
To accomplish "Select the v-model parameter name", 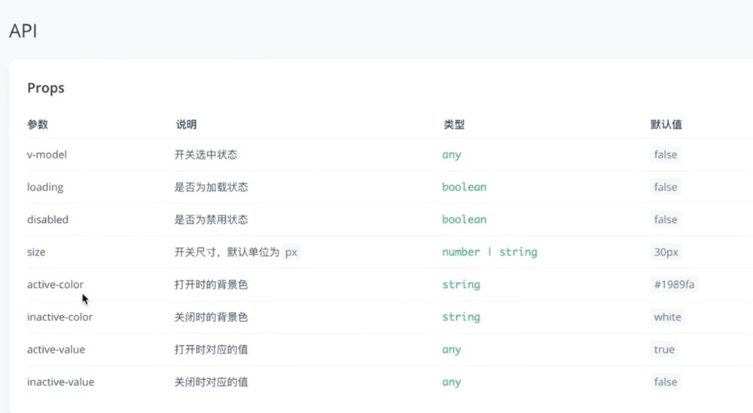I will point(47,154).
